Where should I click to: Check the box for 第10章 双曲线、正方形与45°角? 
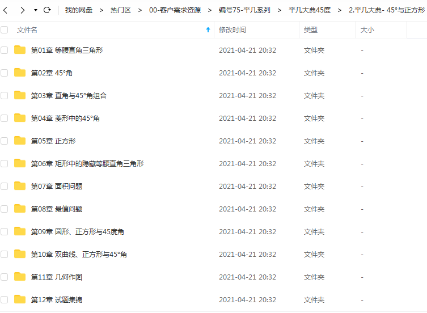(4, 254)
